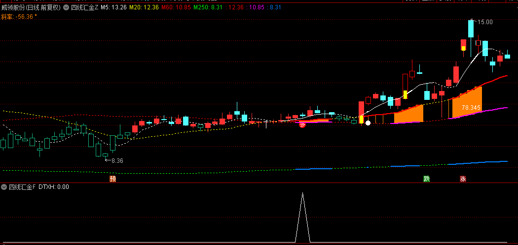This screenshot has height=245, width=518.
Task: Click the red circle marker under the candles
Action: pyautogui.click(x=302, y=124)
